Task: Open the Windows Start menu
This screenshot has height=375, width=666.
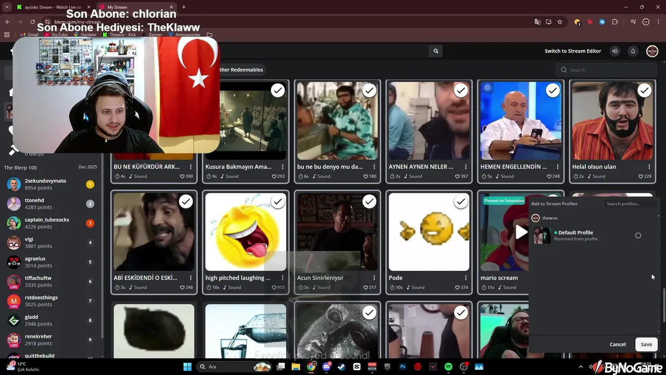Action: point(187,367)
